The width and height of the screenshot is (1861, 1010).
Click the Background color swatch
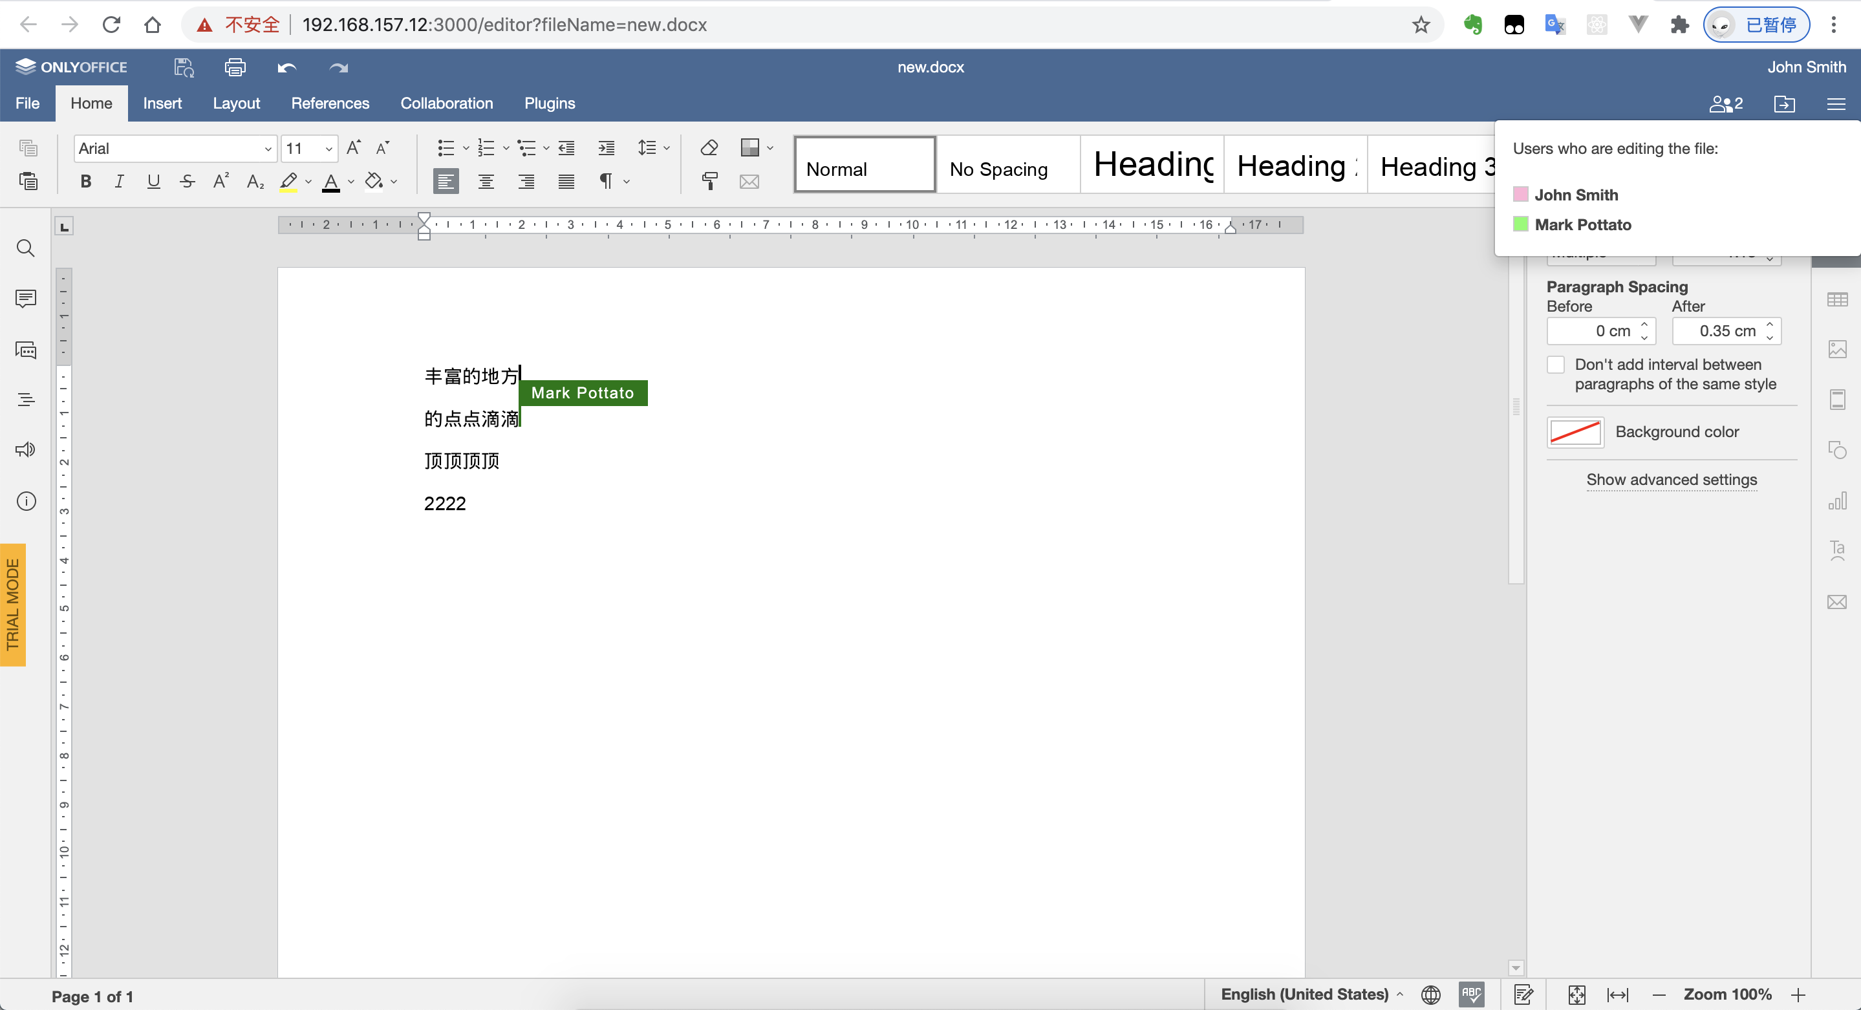point(1575,432)
